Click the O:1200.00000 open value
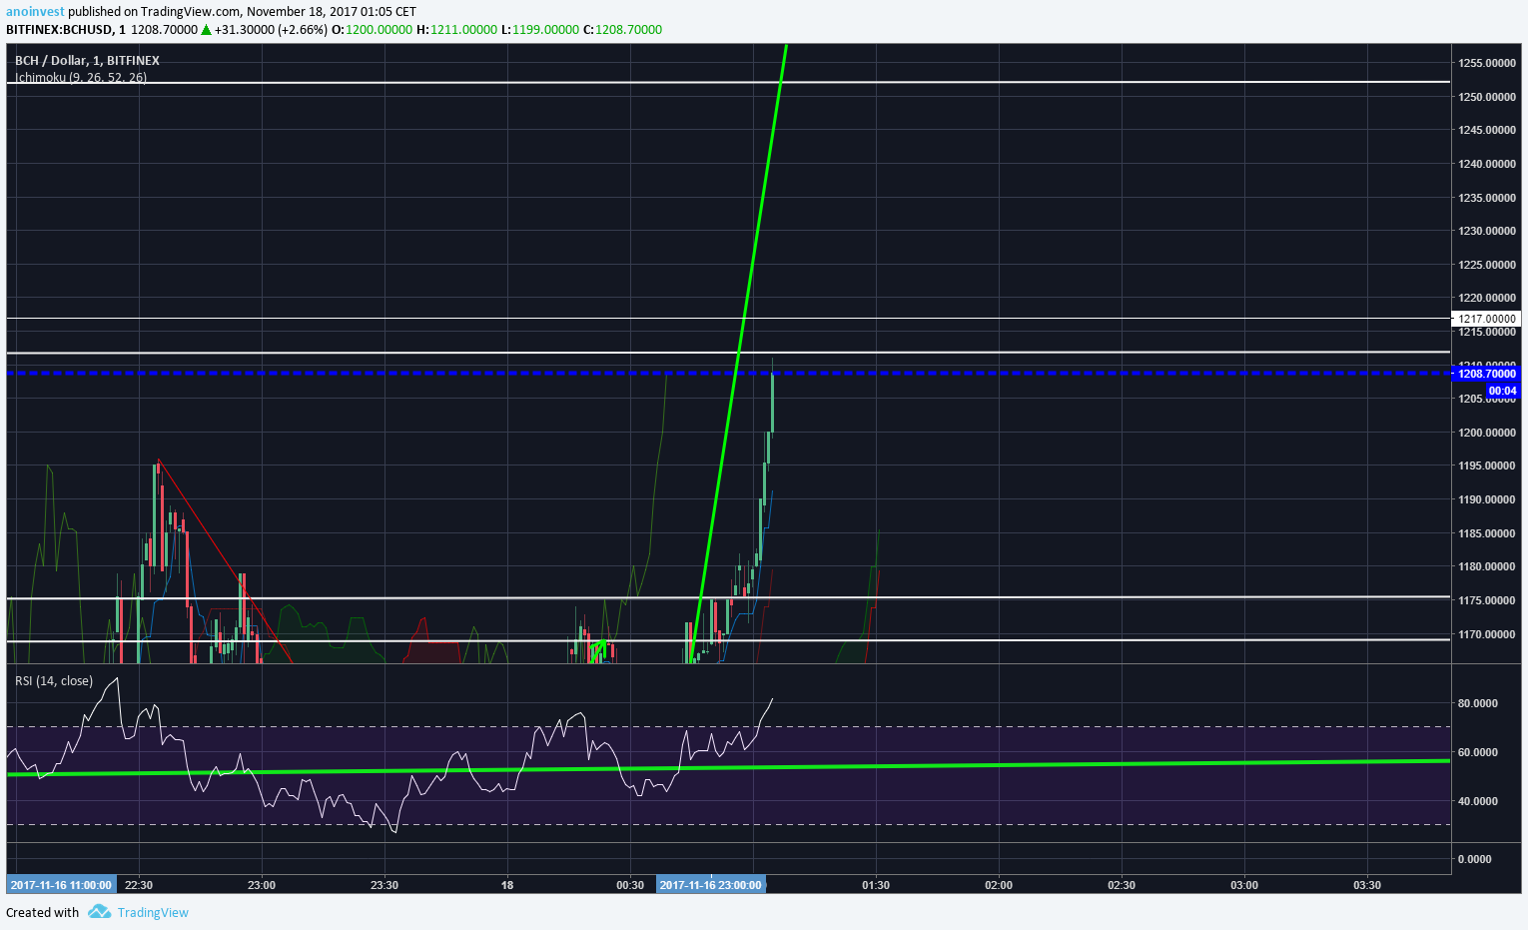Image resolution: width=1528 pixels, height=930 pixels. [372, 29]
